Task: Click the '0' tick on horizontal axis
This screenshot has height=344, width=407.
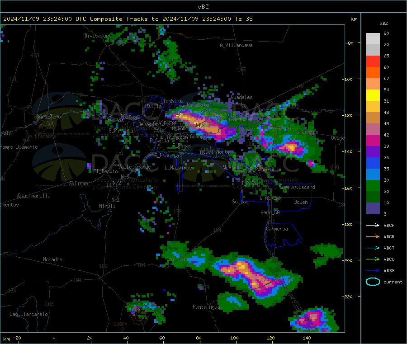Action: (54, 338)
